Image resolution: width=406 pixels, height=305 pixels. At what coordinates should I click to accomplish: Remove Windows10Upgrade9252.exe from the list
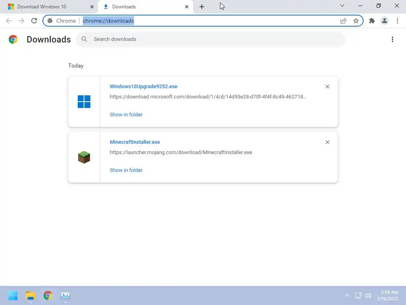click(x=327, y=87)
